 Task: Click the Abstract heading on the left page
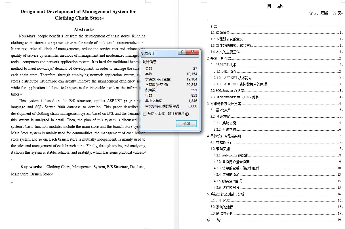coord(83,29)
